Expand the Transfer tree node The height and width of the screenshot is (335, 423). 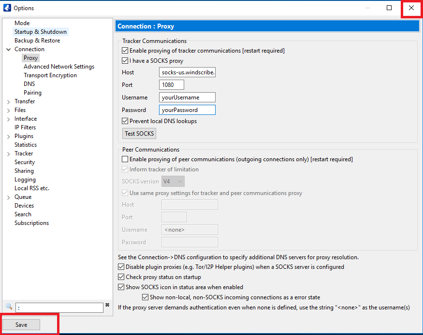(x=9, y=102)
